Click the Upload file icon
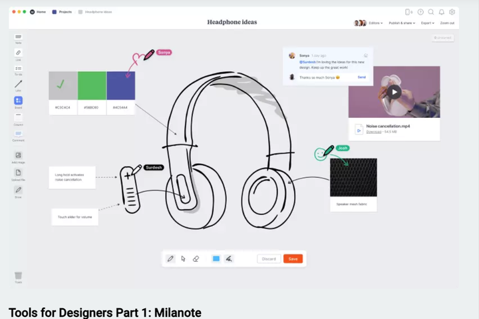Image resolution: width=479 pixels, height=319 pixels. coord(18,174)
